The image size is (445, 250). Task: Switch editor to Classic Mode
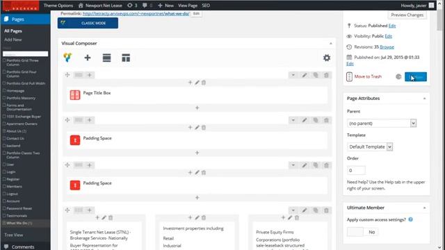pyautogui.click(x=88, y=23)
